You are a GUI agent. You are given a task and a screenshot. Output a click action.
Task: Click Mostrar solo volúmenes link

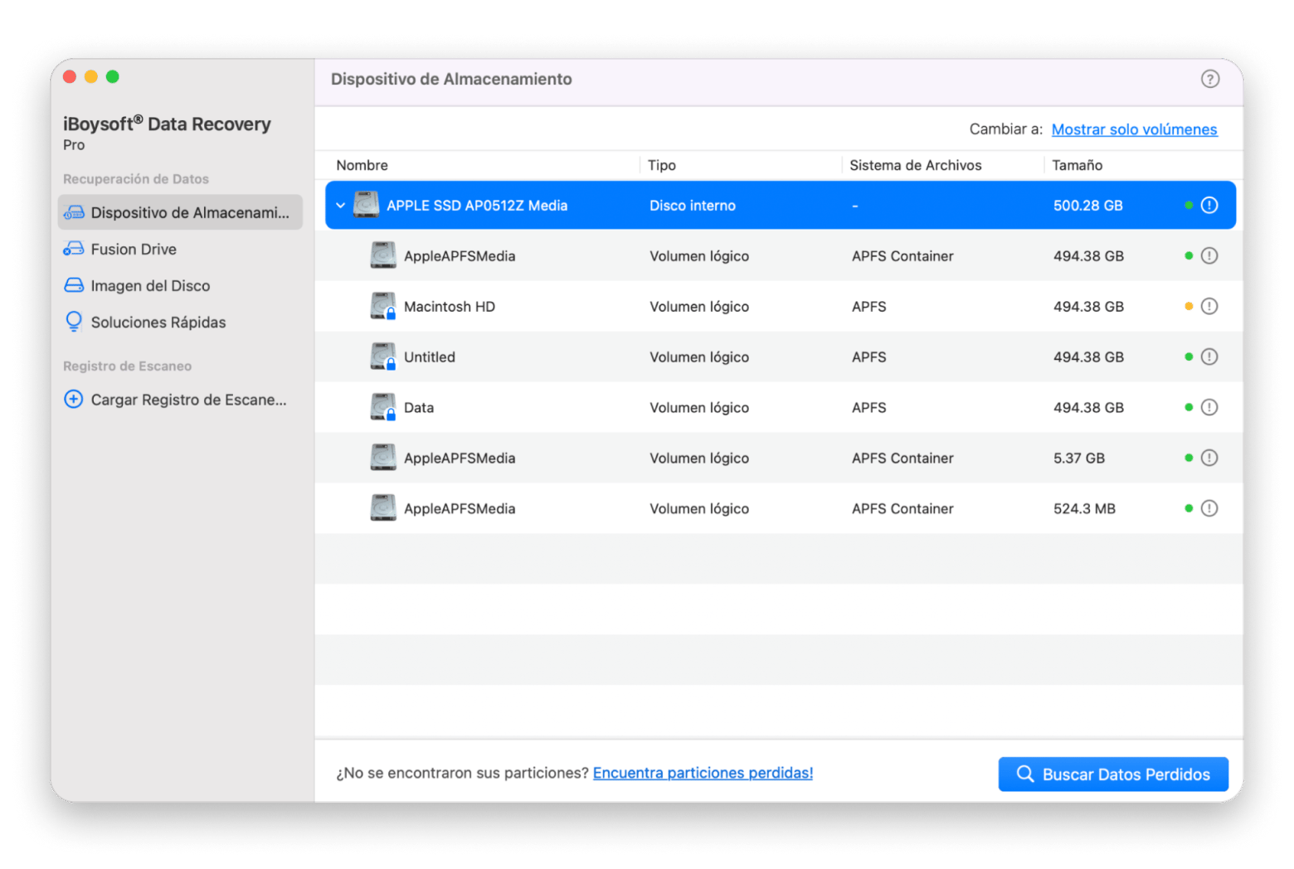pyautogui.click(x=1134, y=129)
